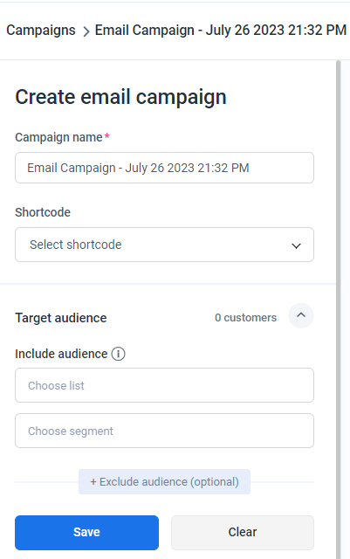Viewport: 350px width, 559px height.
Task: Collapse the Target audience section chevron
Action: coord(301,315)
